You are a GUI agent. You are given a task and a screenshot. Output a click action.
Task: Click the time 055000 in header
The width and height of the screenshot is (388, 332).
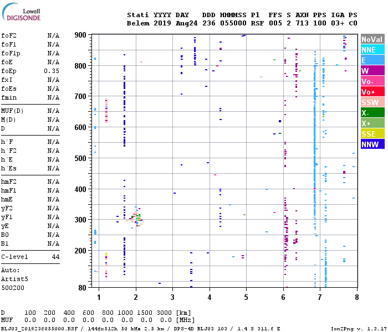[233, 23]
